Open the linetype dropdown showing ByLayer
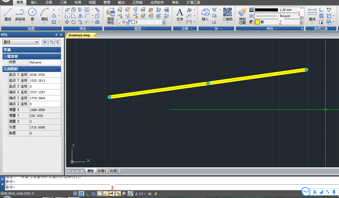Image resolution: width=339 pixels, height=198 pixels. (x=279, y=16)
